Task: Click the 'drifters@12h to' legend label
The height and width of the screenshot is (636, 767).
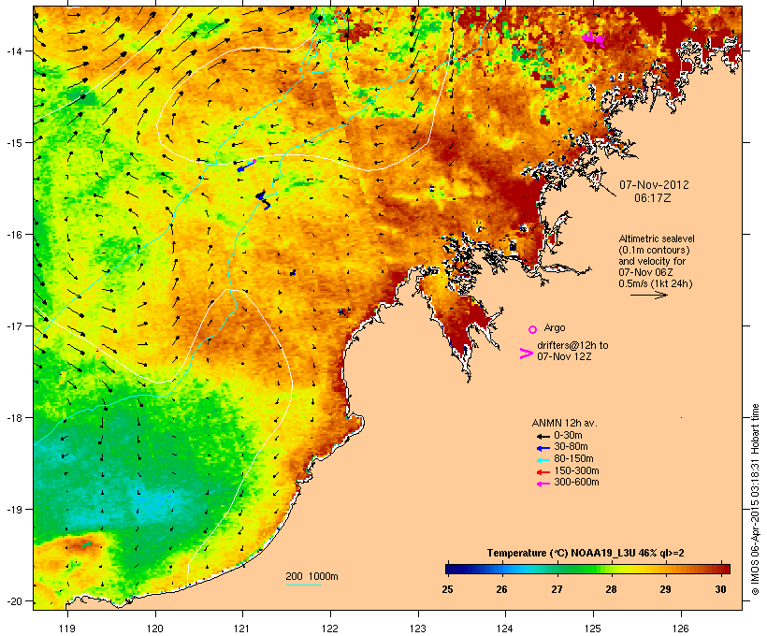Action: (572, 345)
